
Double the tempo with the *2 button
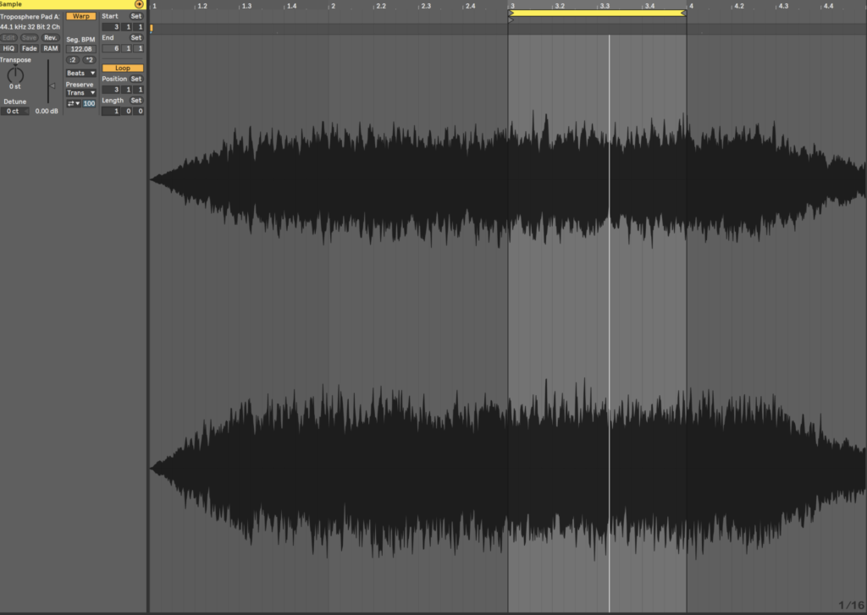tap(89, 60)
